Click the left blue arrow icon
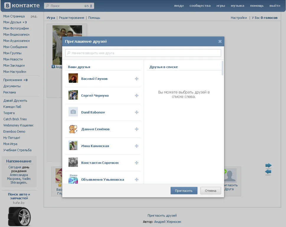286x227 pixels. click(x=268, y=172)
